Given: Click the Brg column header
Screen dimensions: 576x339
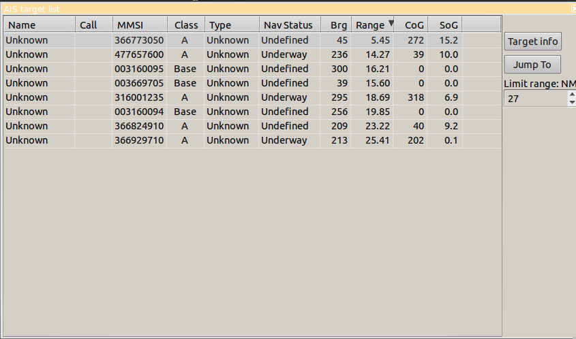Looking at the screenshot, I should 337,25.
